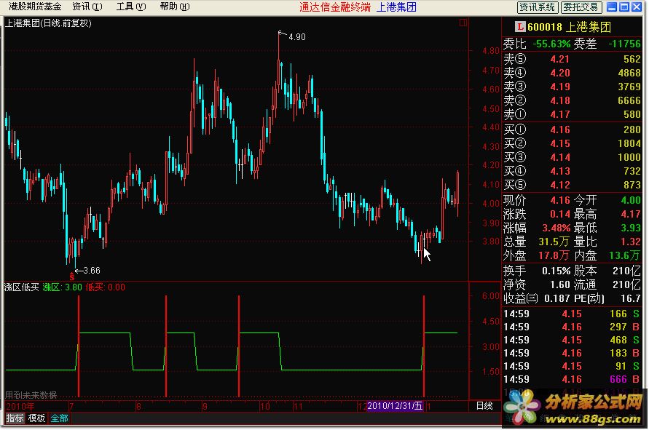This screenshot has width=649, height=430.
Task: Open the 资讯(I) menu
Action: [x=87, y=7]
